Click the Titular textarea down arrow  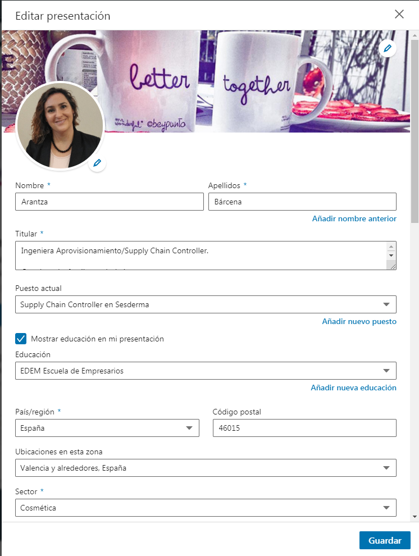click(x=391, y=256)
